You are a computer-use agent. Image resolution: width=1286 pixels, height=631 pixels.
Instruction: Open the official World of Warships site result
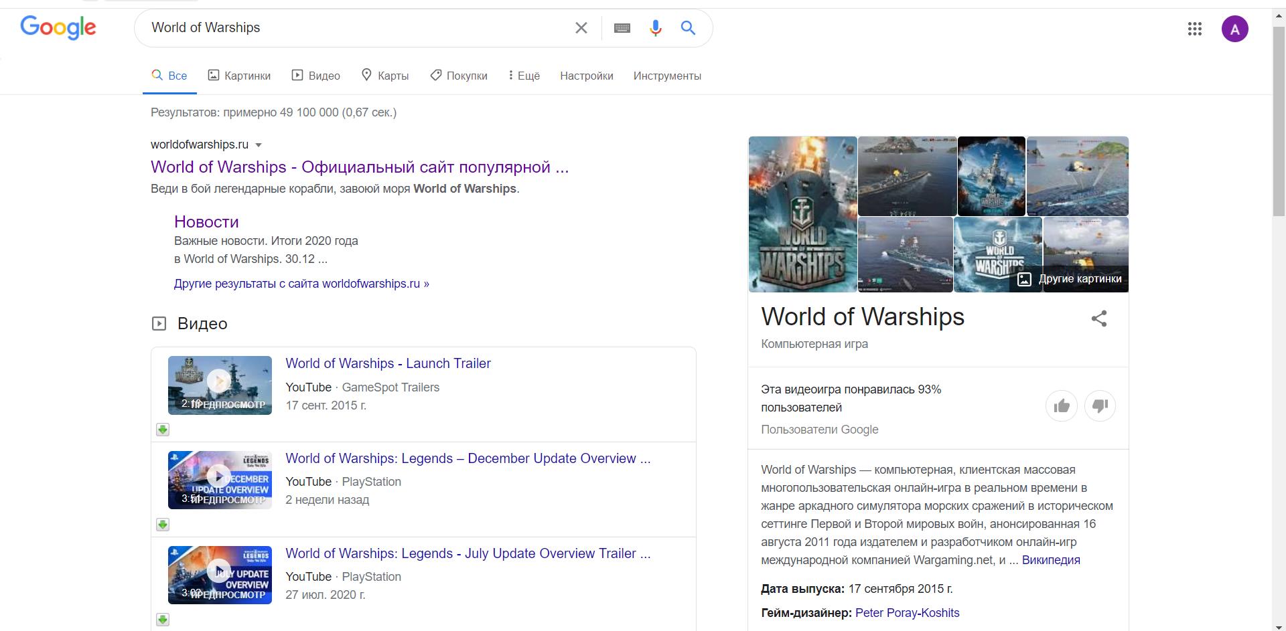[x=360, y=167]
